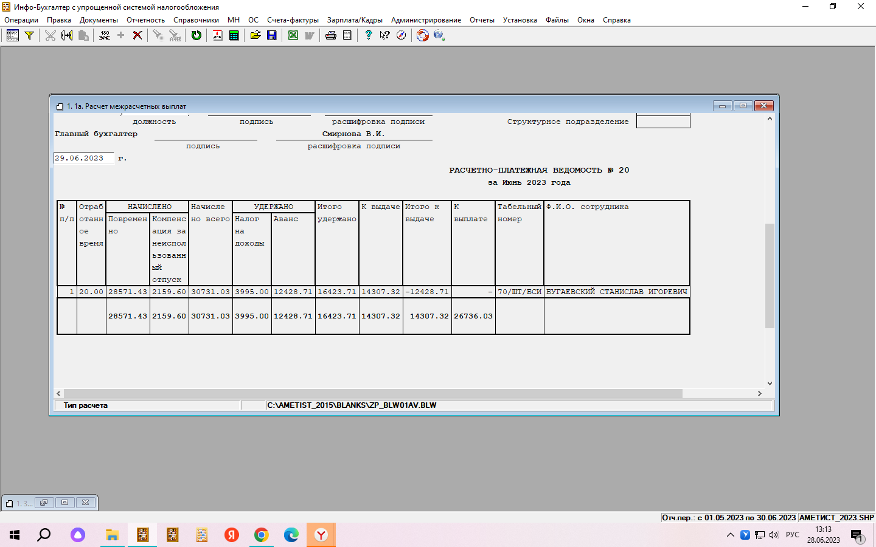
Task: Click the Windows Start button
Action: click(x=15, y=535)
